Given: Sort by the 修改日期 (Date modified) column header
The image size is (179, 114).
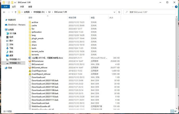Looking at the screenshot, I should 79,18.
